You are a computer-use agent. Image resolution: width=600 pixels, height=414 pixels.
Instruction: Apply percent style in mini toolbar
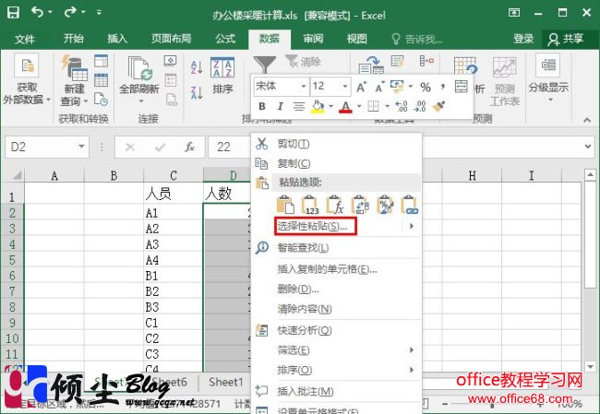tap(426, 88)
